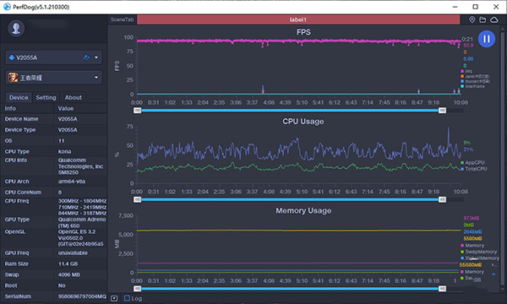Click the Ram Size value 11.4 GB
This screenshot has height=304, width=507.
coord(68,263)
